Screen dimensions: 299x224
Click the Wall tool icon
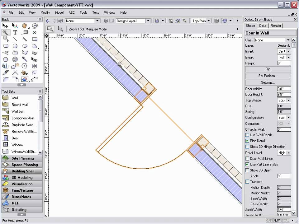click(x=6, y=98)
